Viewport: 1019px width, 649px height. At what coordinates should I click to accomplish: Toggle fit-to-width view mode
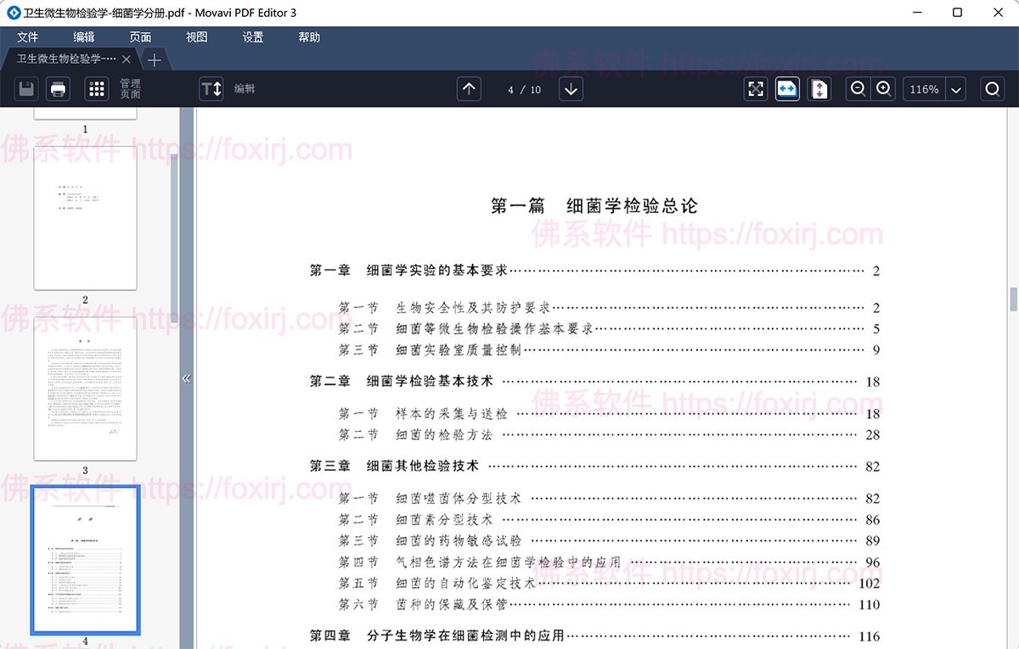[x=787, y=88]
